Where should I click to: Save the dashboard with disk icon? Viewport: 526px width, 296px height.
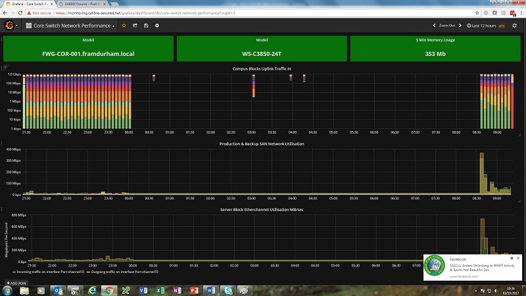[145, 26]
